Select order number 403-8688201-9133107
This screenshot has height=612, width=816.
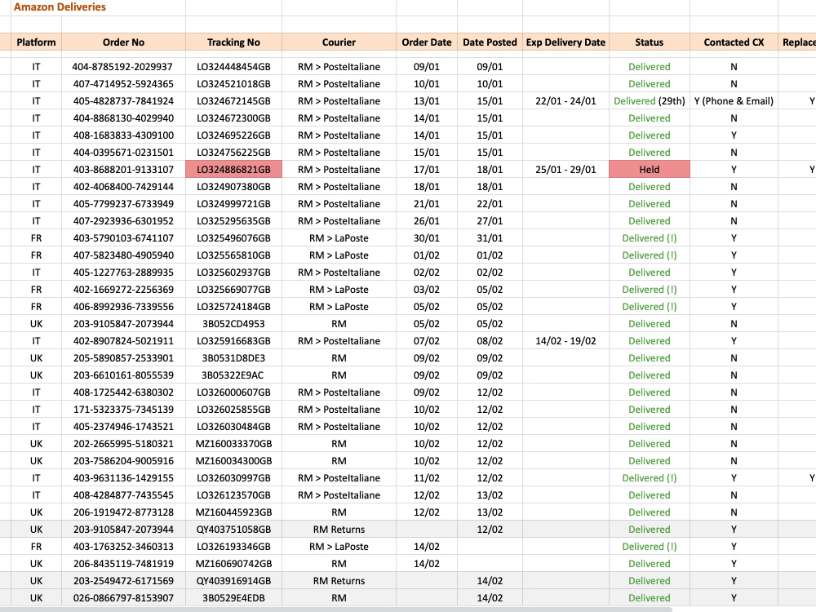[123, 170]
